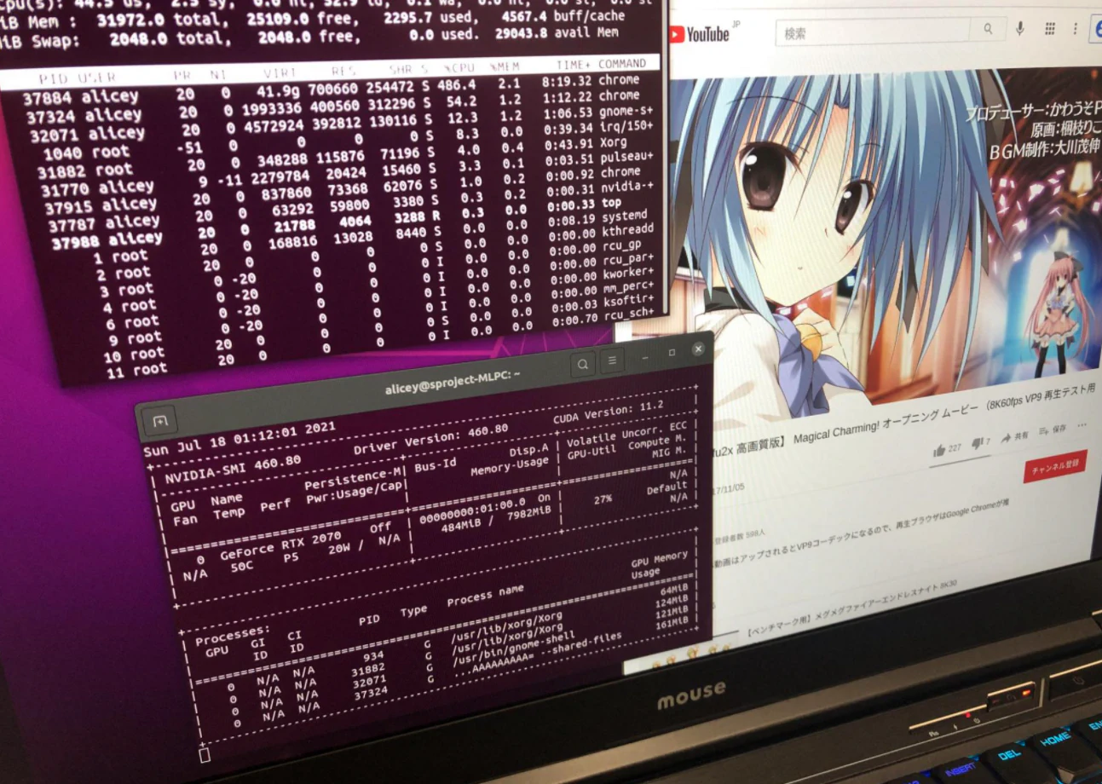This screenshot has height=784, width=1102.
Task: Click the Sun Jul 18 01:12:01 2021 timestamp
Action: click(x=239, y=438)
